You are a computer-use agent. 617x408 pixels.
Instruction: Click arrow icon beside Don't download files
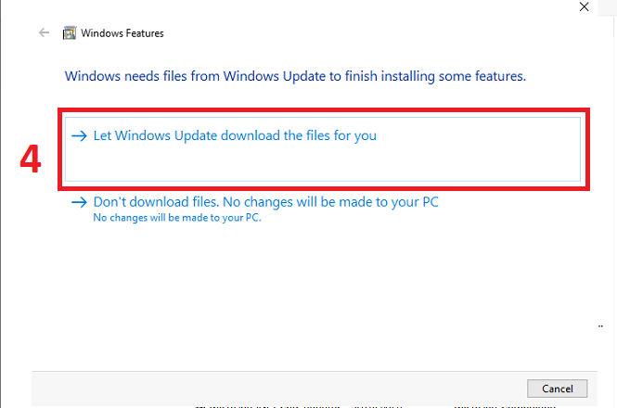pos(79,203)
